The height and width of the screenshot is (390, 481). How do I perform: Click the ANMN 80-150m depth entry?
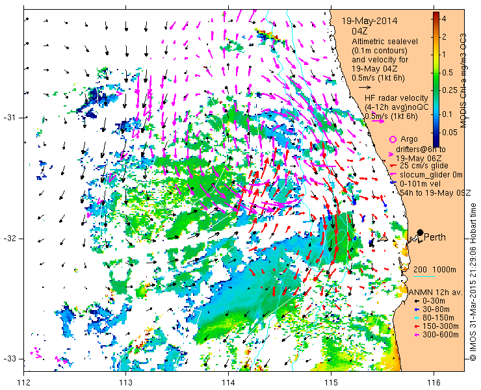click(438, 318)
